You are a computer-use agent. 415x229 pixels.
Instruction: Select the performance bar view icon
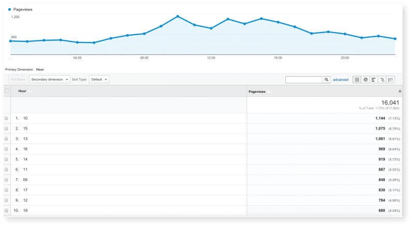(374, 80)
